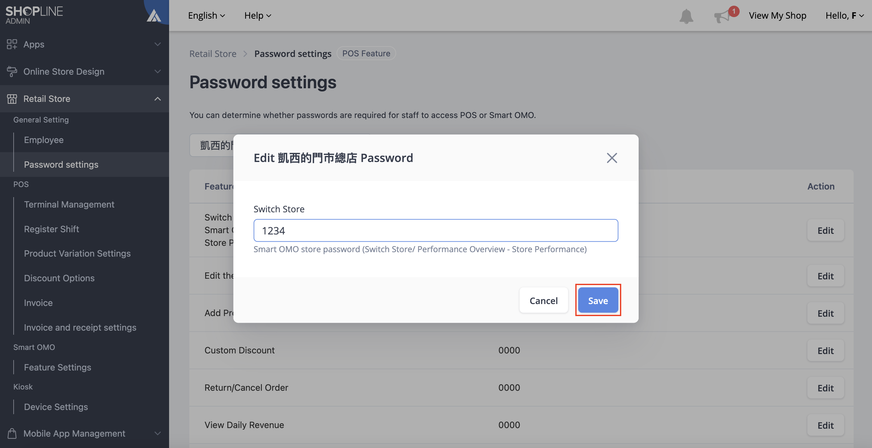
Task: Open Terminal Management in the sidebar
Action: point(69,204)
